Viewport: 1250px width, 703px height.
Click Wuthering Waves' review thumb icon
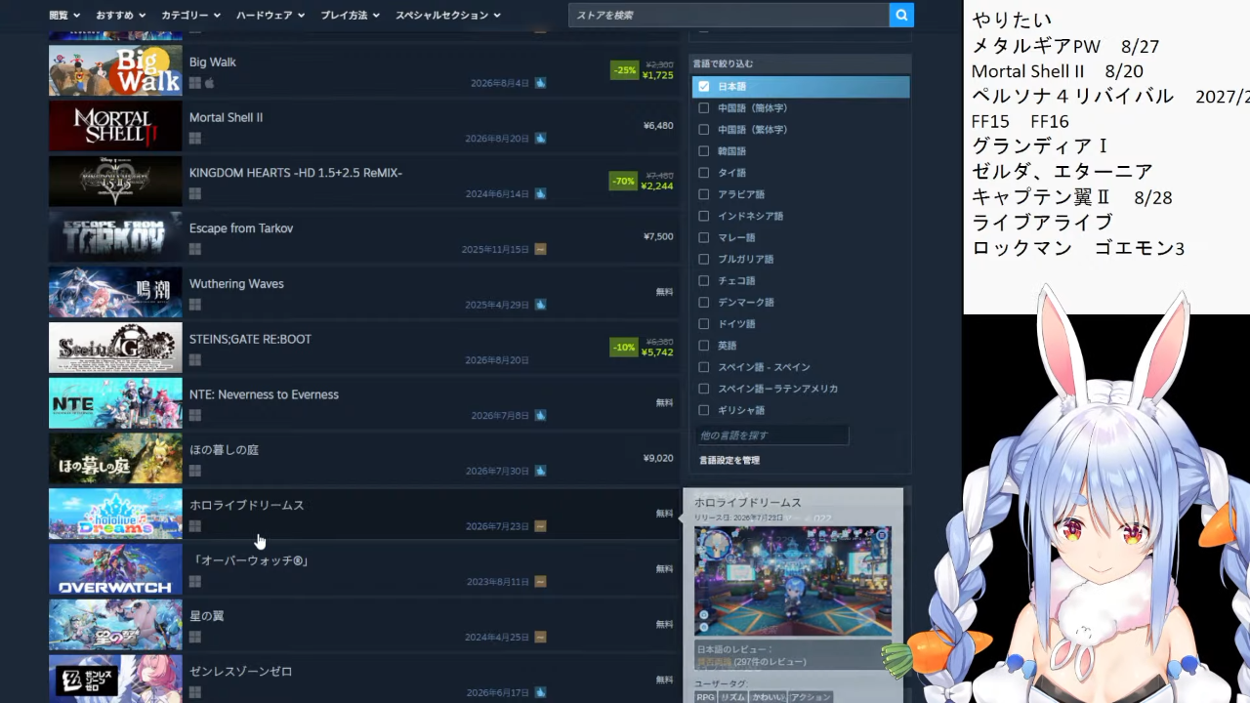[540, 305]
